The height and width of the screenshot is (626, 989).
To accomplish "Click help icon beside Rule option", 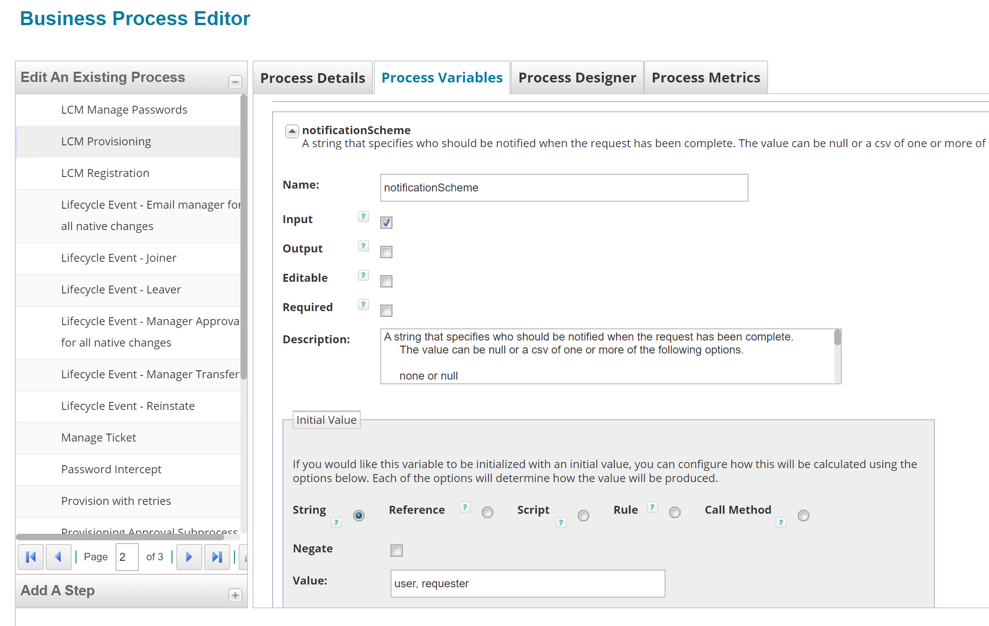I will [652, 507].
